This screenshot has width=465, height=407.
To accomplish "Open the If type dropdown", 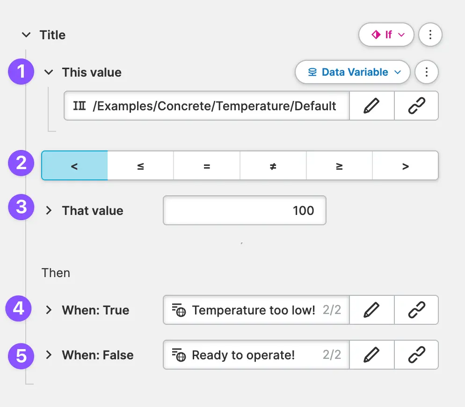I will tap(386, 35).
